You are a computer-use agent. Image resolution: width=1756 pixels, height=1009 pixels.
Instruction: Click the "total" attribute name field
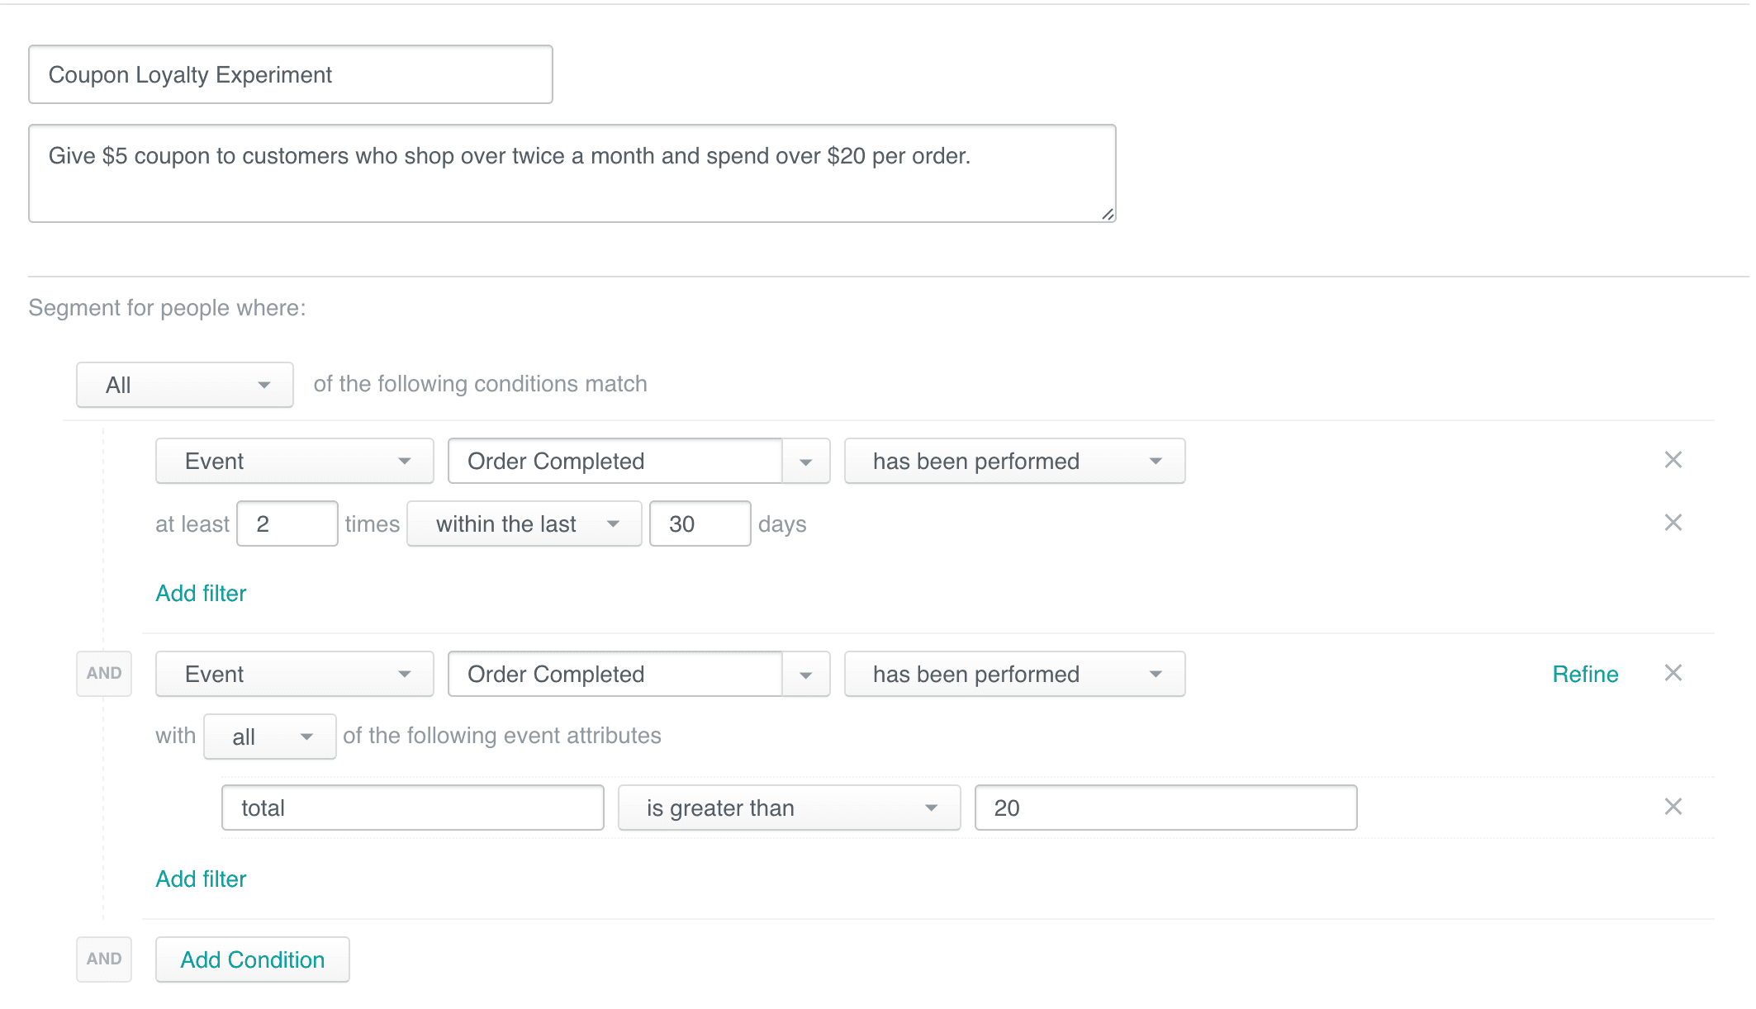[411, 808]
